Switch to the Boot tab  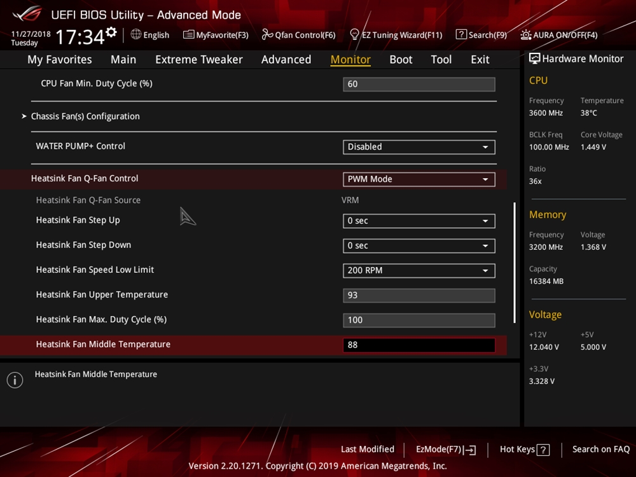click(x=401, y=60)
